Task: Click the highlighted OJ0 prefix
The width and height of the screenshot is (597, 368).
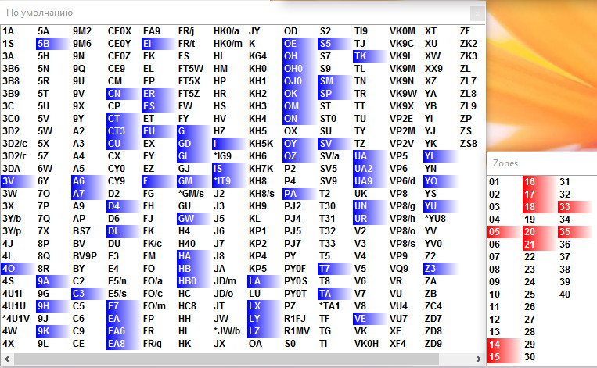Action: point(293,81)
